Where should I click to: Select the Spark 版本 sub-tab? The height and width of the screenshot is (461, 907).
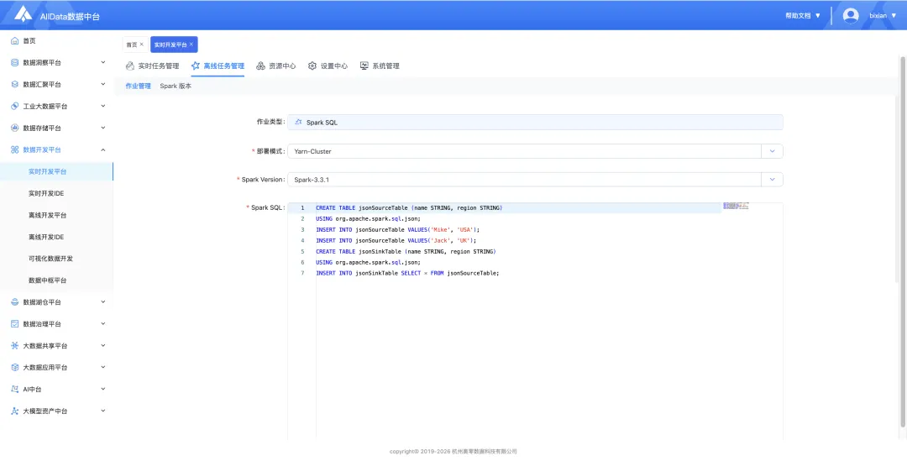tap(176, 86)
